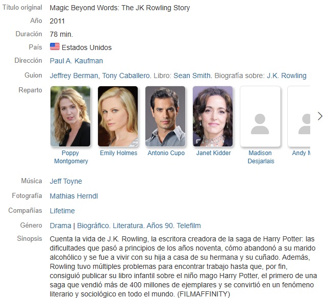Open director Paul A. Kaufman link
Screen dimensions: 324x298
coord(76,61)
